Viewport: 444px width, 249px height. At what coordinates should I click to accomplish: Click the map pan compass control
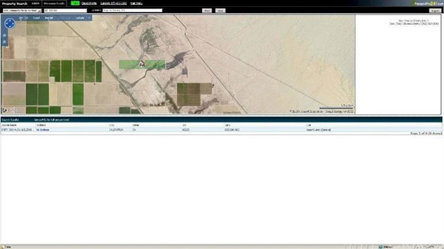[x=10, y=24]
